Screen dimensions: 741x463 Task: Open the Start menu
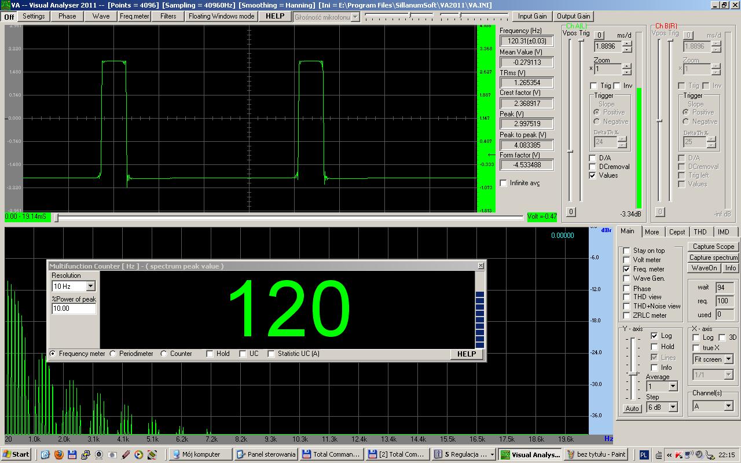click(x=16, y=454)
